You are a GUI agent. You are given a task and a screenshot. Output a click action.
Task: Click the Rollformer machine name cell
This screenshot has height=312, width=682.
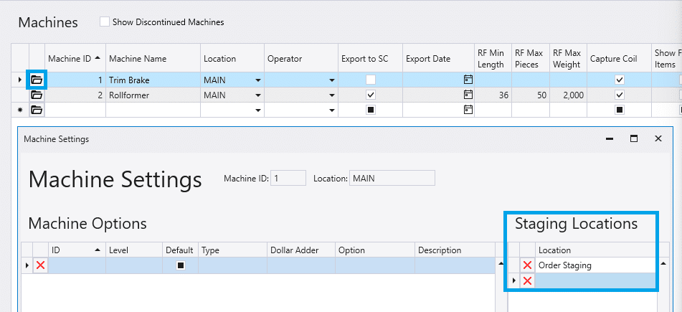tap(152, 95)
